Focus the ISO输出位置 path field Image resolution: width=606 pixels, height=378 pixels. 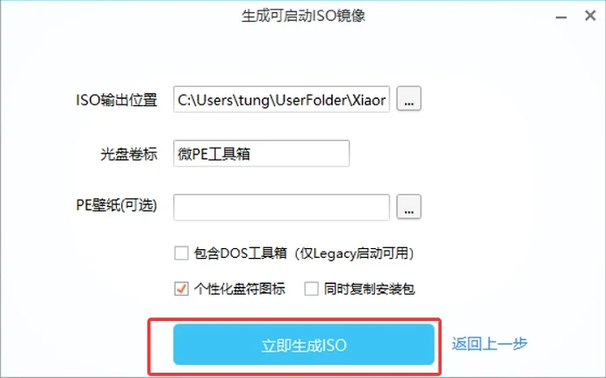click(x=281, y=100)
